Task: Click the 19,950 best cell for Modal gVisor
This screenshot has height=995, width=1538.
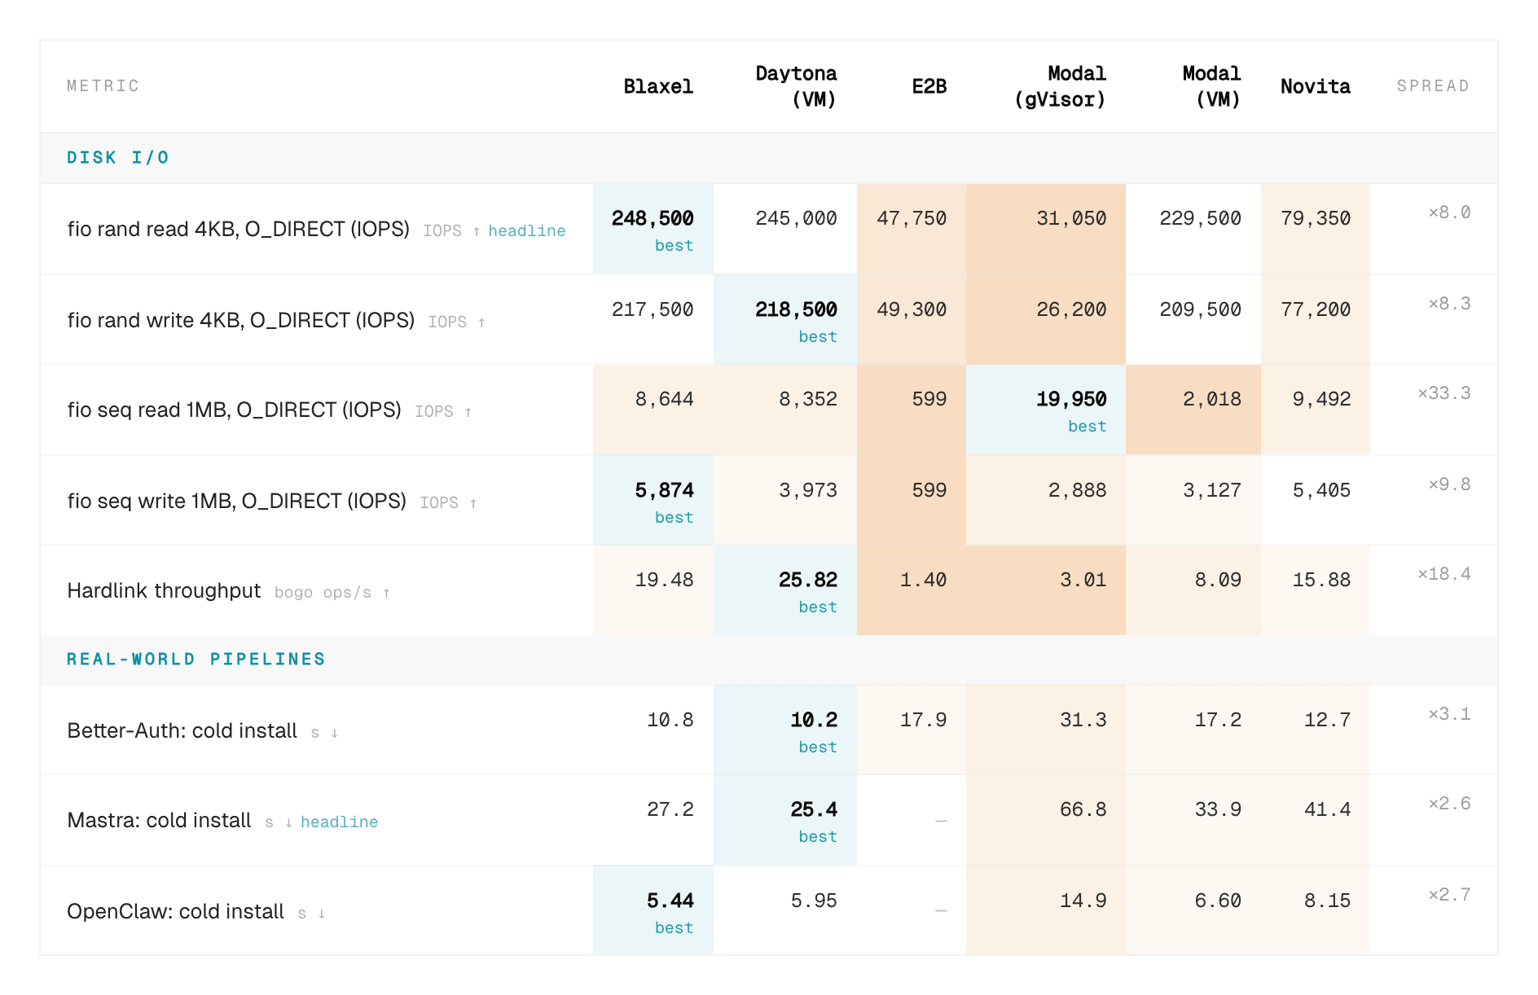Action: (1046, 410)
